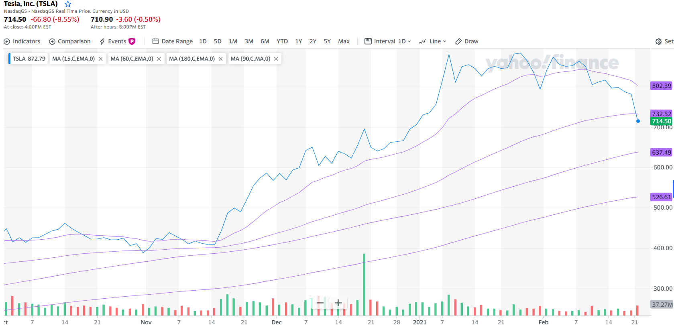Click the TSLA 872.79 legend label
Screen dimensions: 674x332
click(29, 59)
